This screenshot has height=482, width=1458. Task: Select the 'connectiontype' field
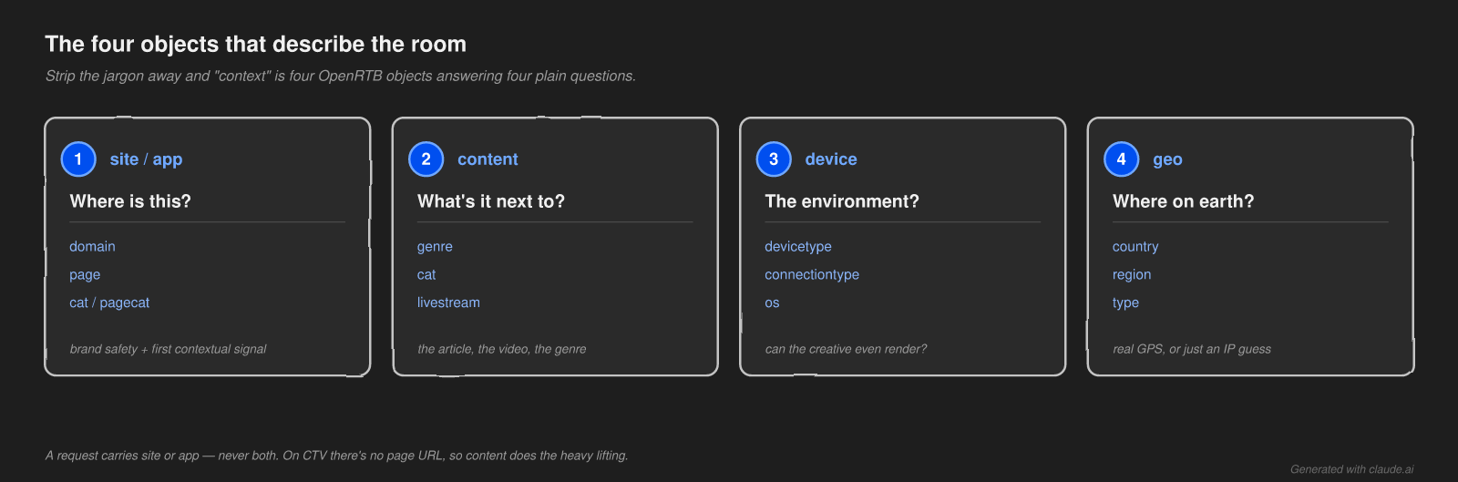pyautogui.click(x=812, y=275)
